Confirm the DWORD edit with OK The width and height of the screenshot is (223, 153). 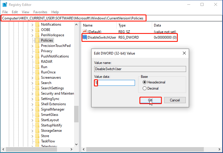click(x=151, y=100)
